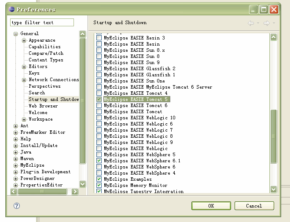The width and height of the screenshot is (290, 222).
Task: Enable MyEclipse EASIE Sun 8.x checkbox
Action: coord(99,50)
